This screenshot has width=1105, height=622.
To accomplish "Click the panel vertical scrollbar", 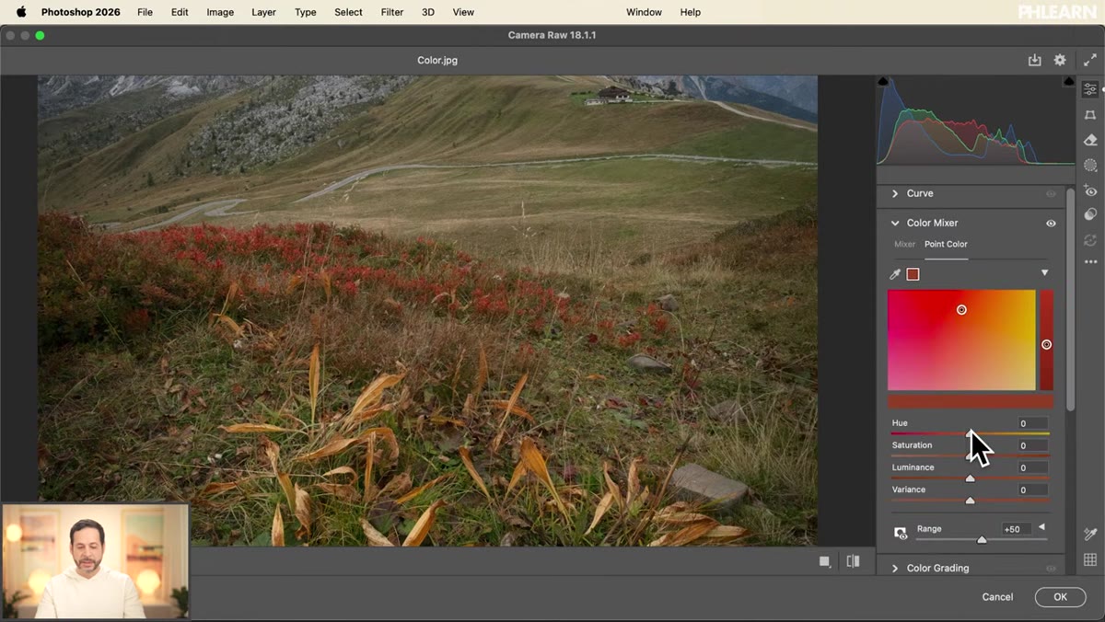I will click(1070, 300).
